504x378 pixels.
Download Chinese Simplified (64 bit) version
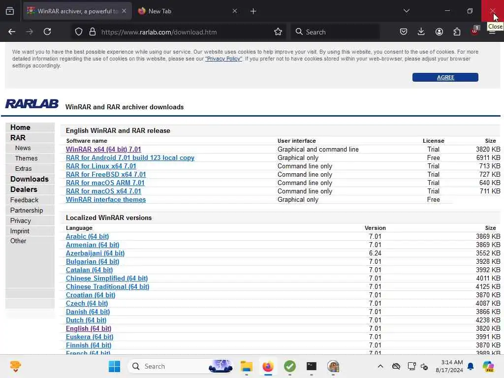coord(107,278)
